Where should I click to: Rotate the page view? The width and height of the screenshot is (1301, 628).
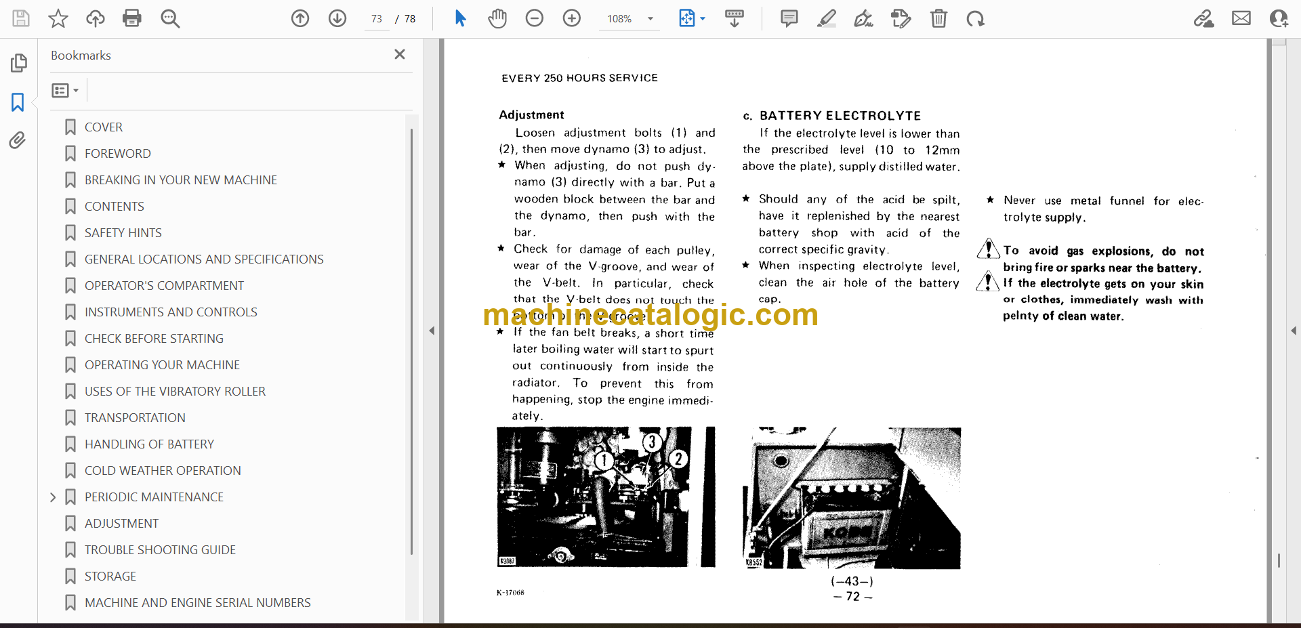[976, 18]
